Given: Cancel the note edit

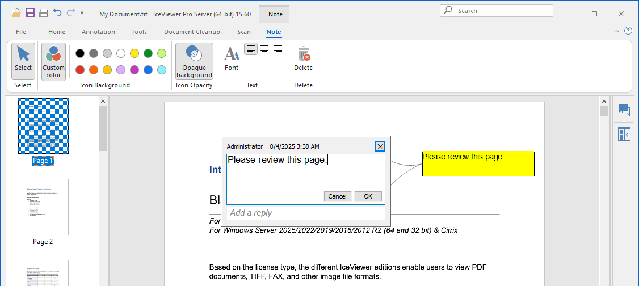Looking at the screenshot, I should click(338, 196).
